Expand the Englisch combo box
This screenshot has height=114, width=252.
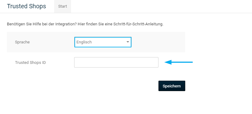(103, 42)
